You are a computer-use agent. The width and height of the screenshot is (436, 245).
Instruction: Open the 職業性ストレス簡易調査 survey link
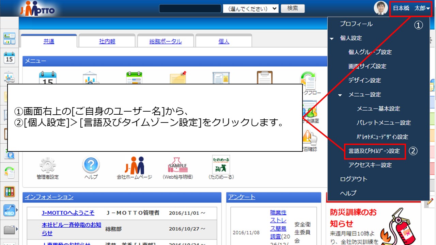click(x=278, y=225)
